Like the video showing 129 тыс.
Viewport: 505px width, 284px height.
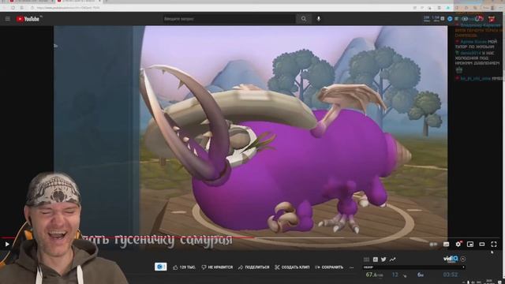coord(184,267)
